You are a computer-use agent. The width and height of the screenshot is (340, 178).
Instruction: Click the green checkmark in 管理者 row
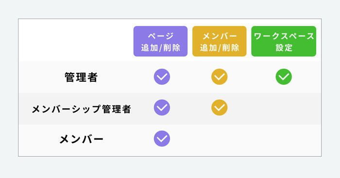pos(284,77)
